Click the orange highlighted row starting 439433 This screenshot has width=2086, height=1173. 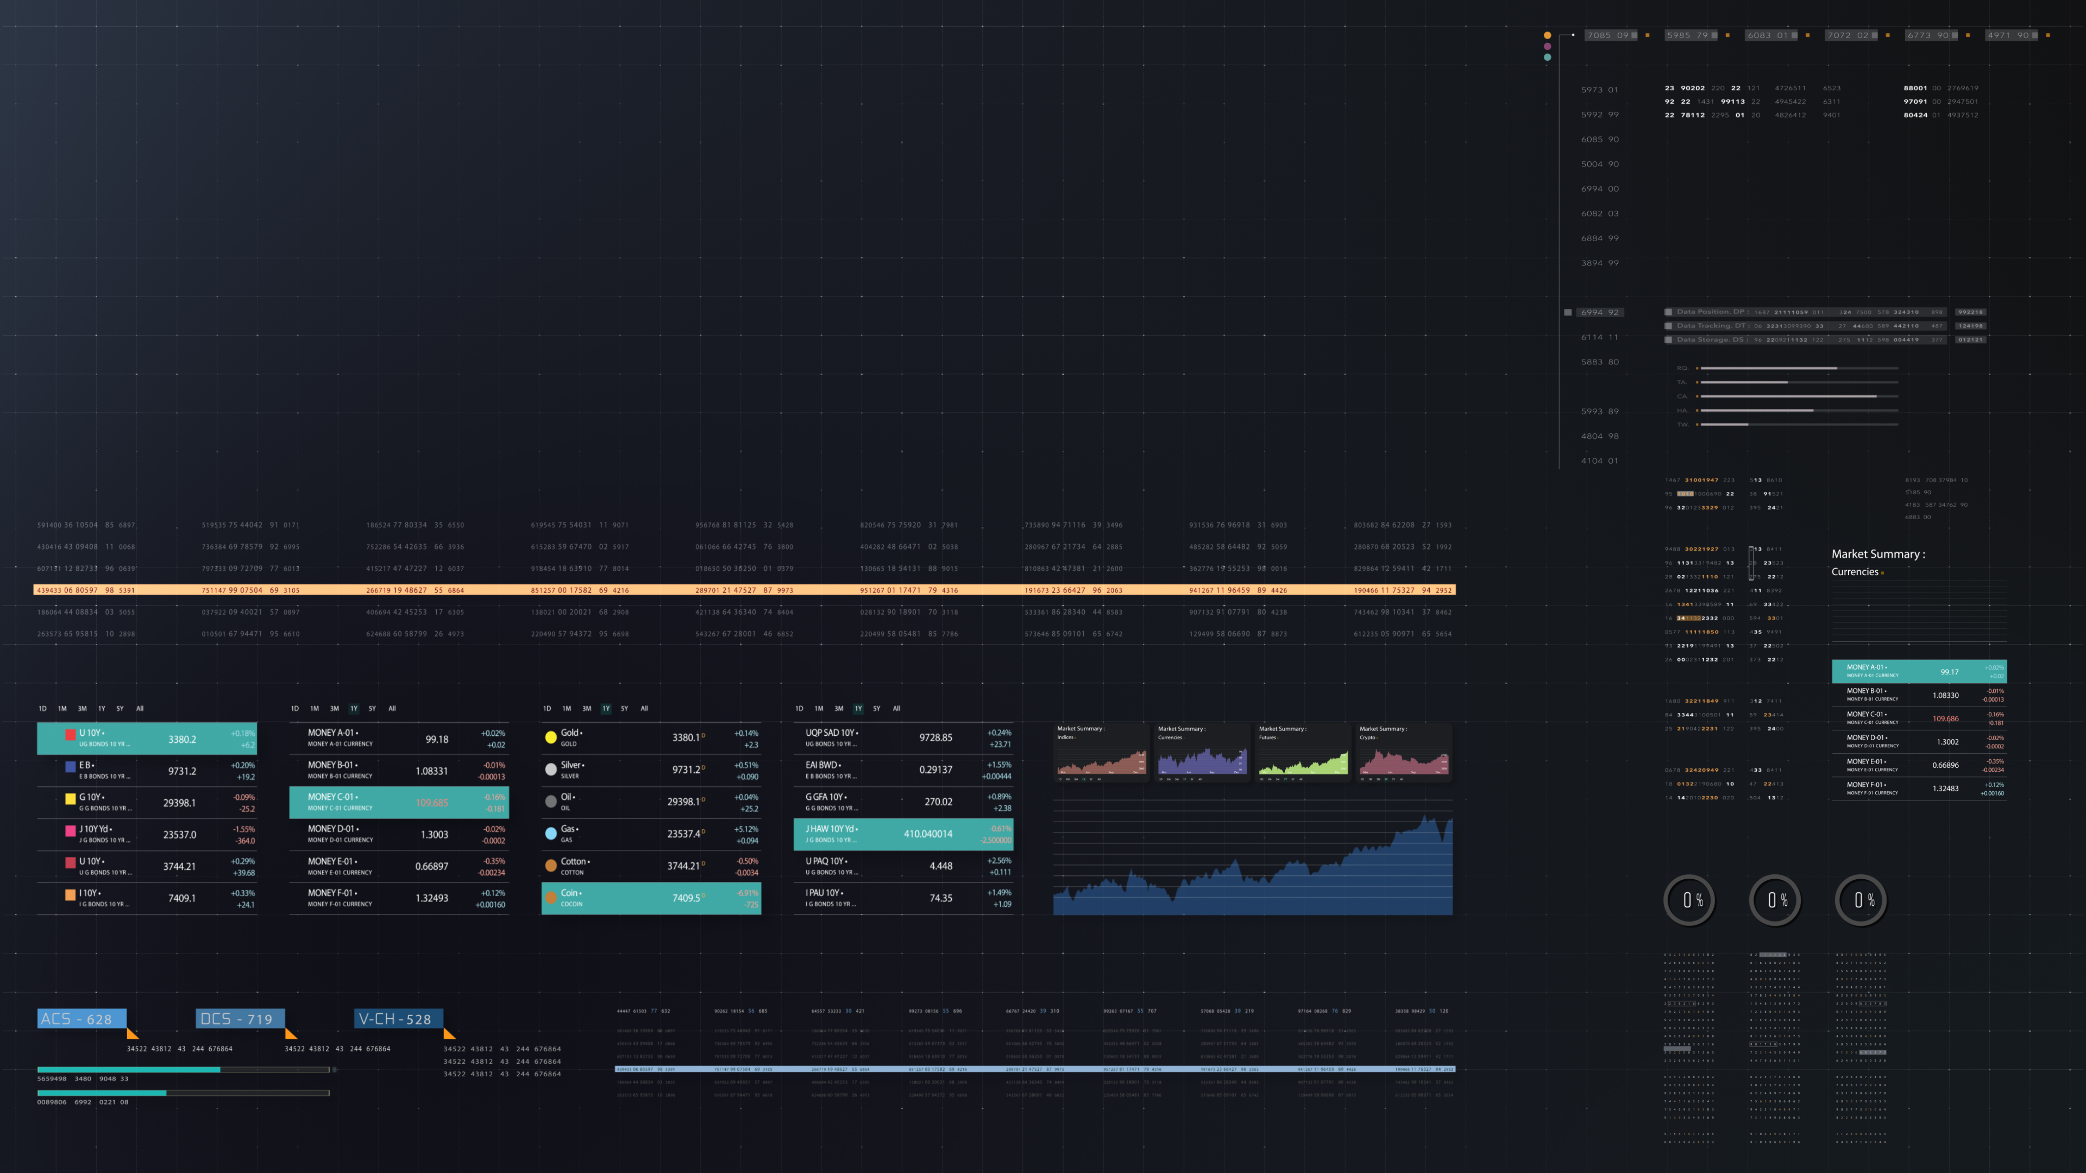744,590
